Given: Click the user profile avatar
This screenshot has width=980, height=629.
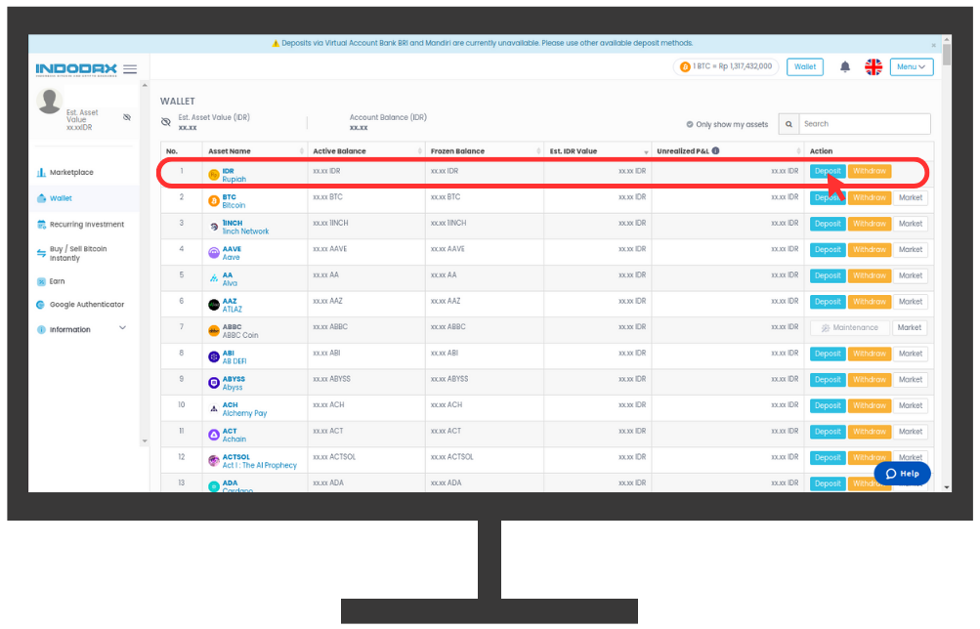Looking at the screenshot, I should coord(49,100).
